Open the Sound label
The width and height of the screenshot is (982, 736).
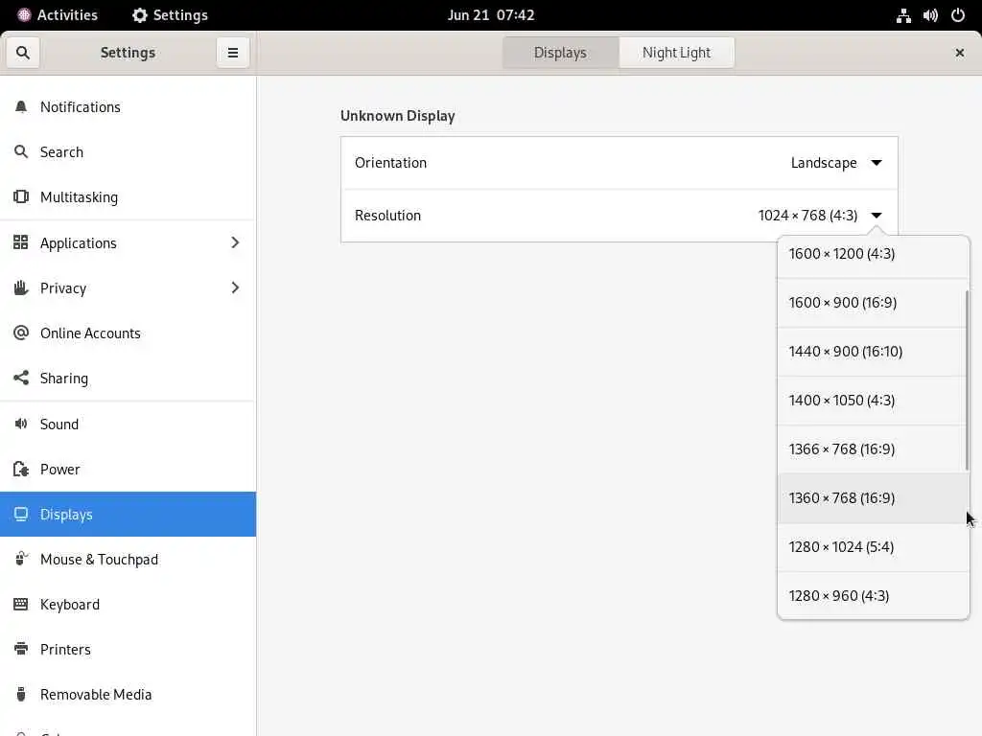click(59, 424)
